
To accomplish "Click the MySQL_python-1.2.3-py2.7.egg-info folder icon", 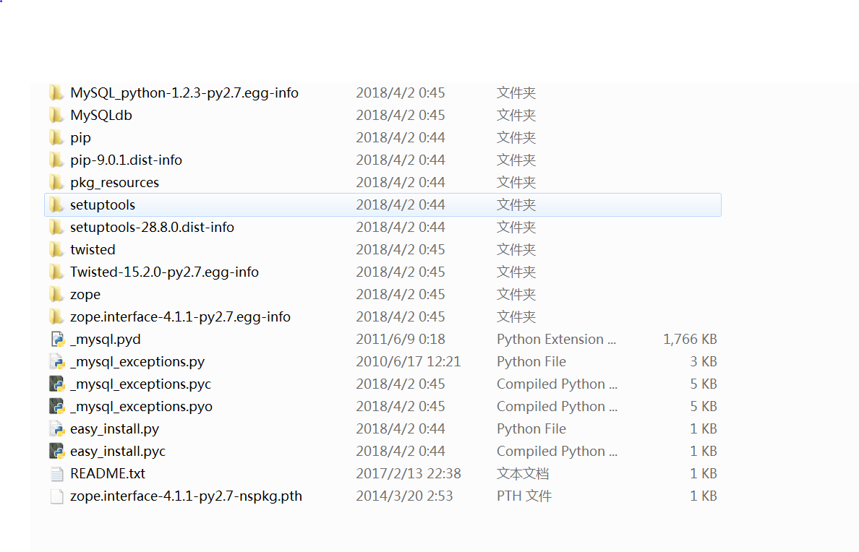I will [x=56, y=92].
